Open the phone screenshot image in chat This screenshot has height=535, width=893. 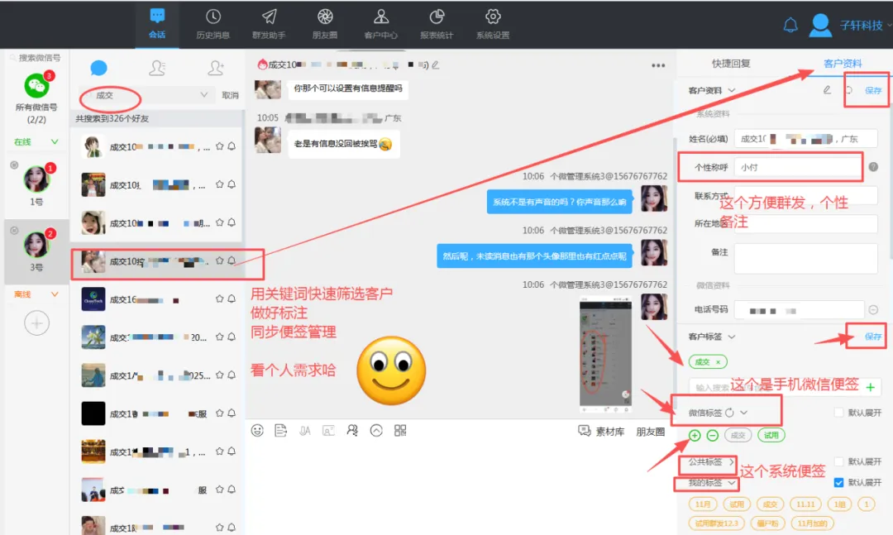[605, 355]
